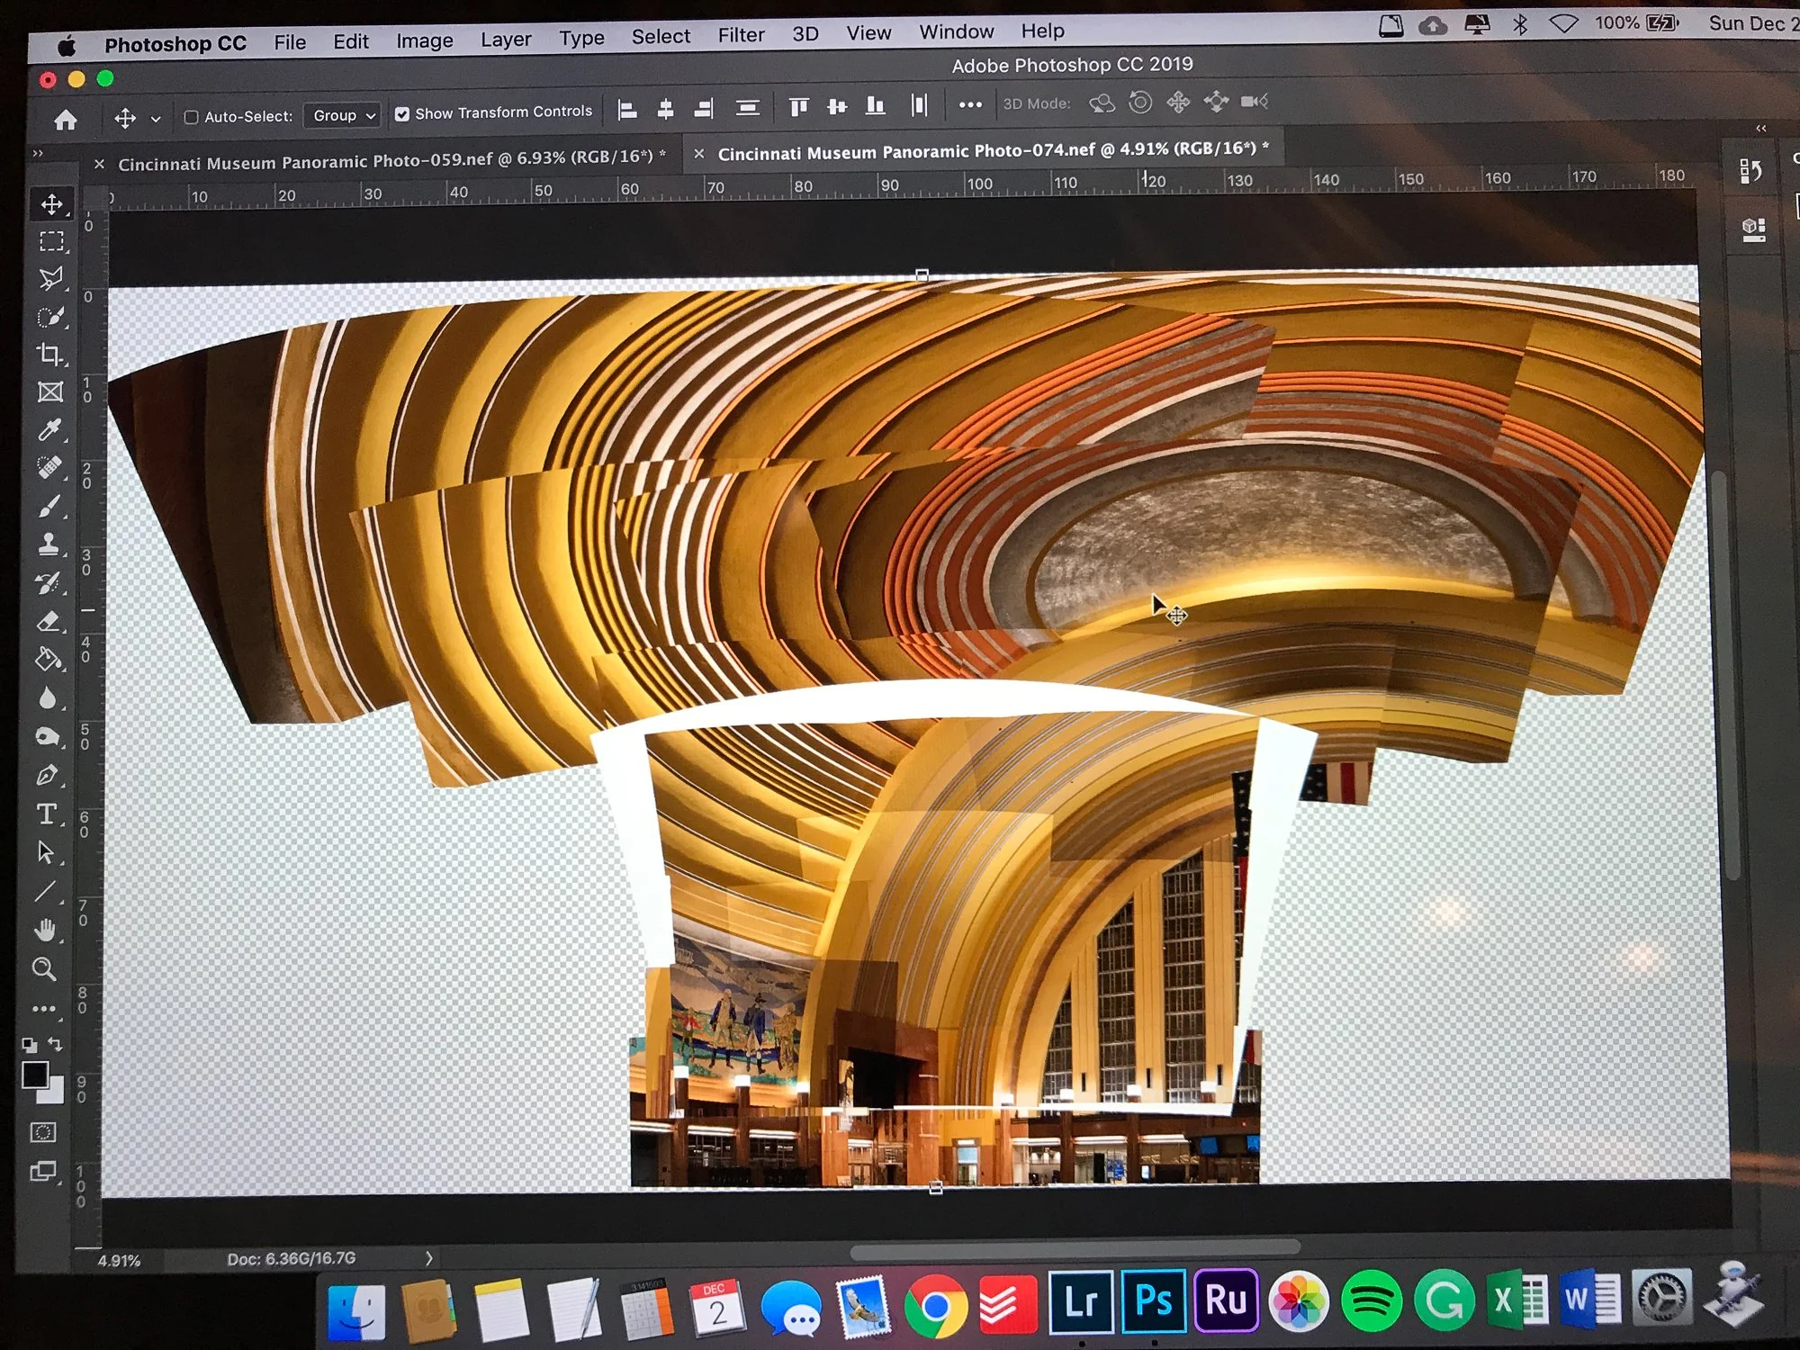Select the Clone Stamp tool
This screenshot has width=1800, height=1350.
tap(49, 544)
